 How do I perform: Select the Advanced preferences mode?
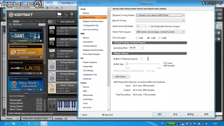click(x=103, y=115)
